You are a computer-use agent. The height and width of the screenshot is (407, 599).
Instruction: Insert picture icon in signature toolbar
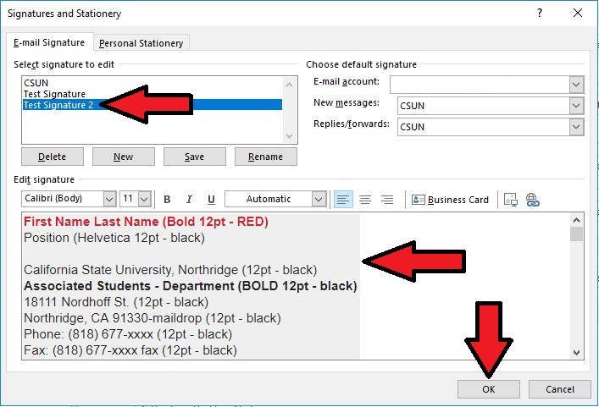point(510,200)
